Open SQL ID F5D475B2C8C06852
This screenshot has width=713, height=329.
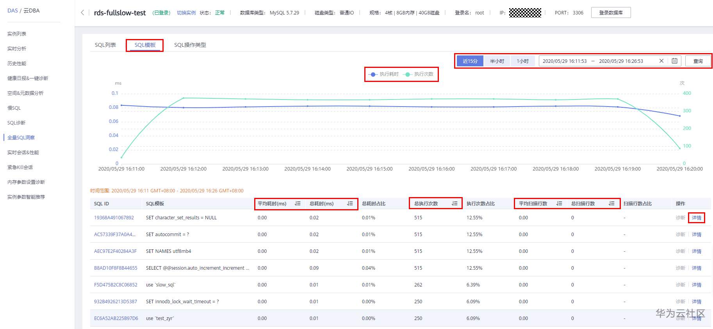pos(116,285)
